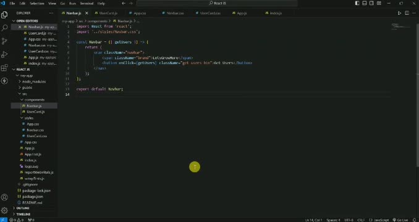Viewport: 419px width, 222px height.
Task: Open package.json in explorer
Action: 33,197
